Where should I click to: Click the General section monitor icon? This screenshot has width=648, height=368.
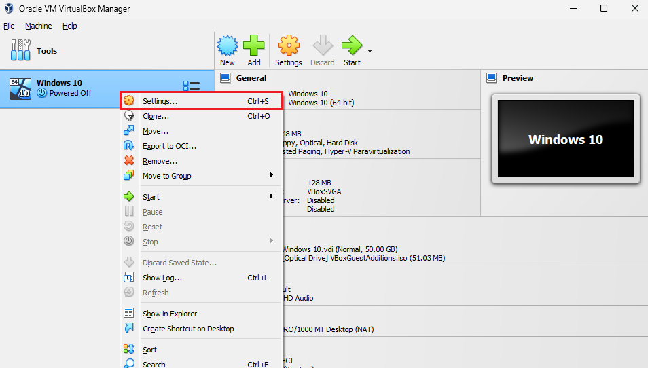point(226,77)
